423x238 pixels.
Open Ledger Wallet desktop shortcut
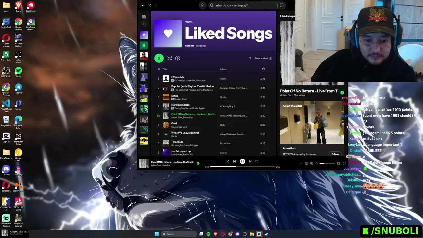[18, 56]
